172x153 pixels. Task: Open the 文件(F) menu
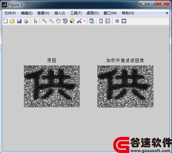click(10, 13)
